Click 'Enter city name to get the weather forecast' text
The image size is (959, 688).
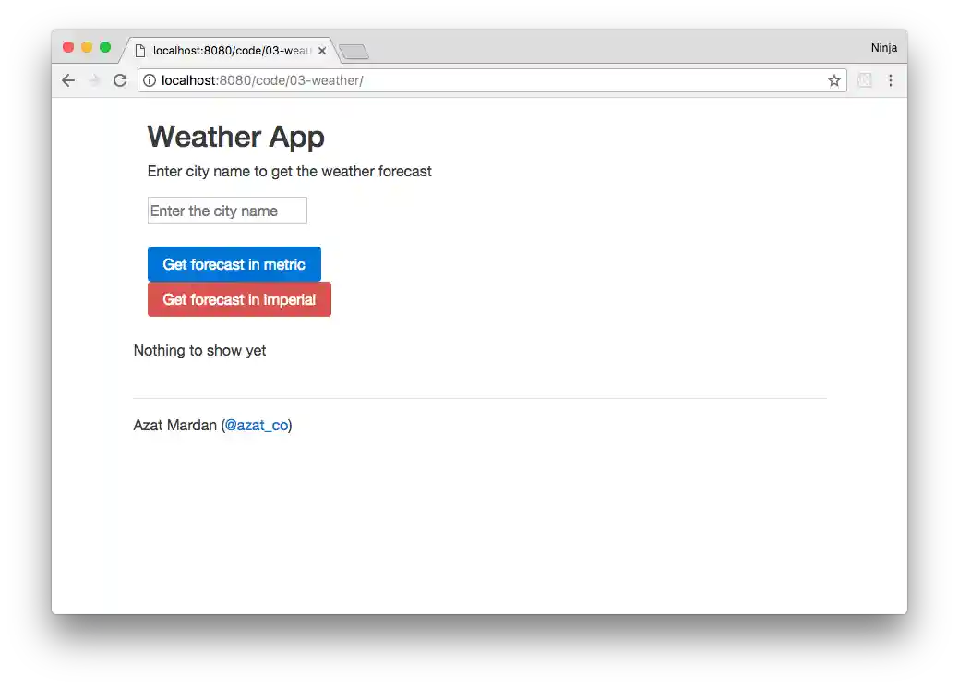tap(289, 172)
